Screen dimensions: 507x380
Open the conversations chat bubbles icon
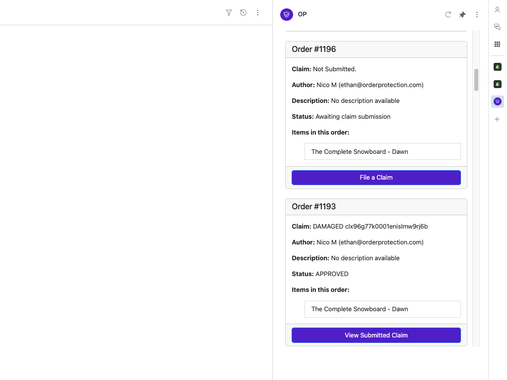(x=498, y=27)
